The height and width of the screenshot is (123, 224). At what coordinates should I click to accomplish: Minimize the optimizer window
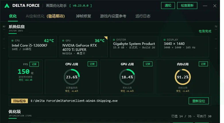[205, 6]
